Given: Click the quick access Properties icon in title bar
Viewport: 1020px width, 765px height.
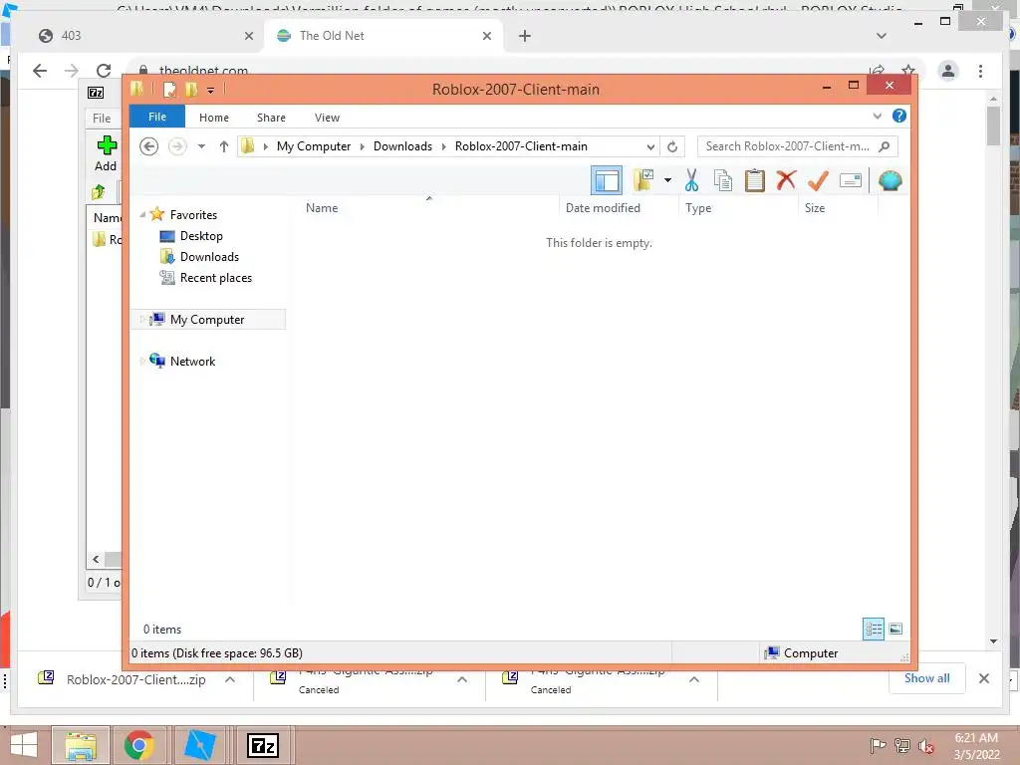Looking at the screenshot, I should coord(169,89).
